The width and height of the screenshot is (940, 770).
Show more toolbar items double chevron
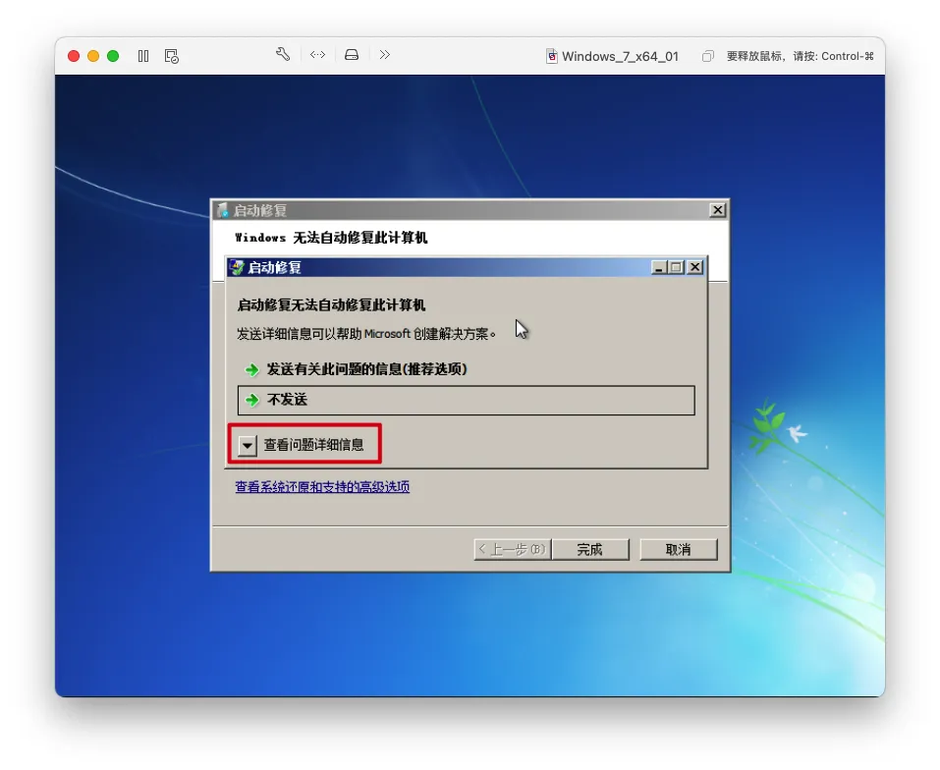point(385,55)
